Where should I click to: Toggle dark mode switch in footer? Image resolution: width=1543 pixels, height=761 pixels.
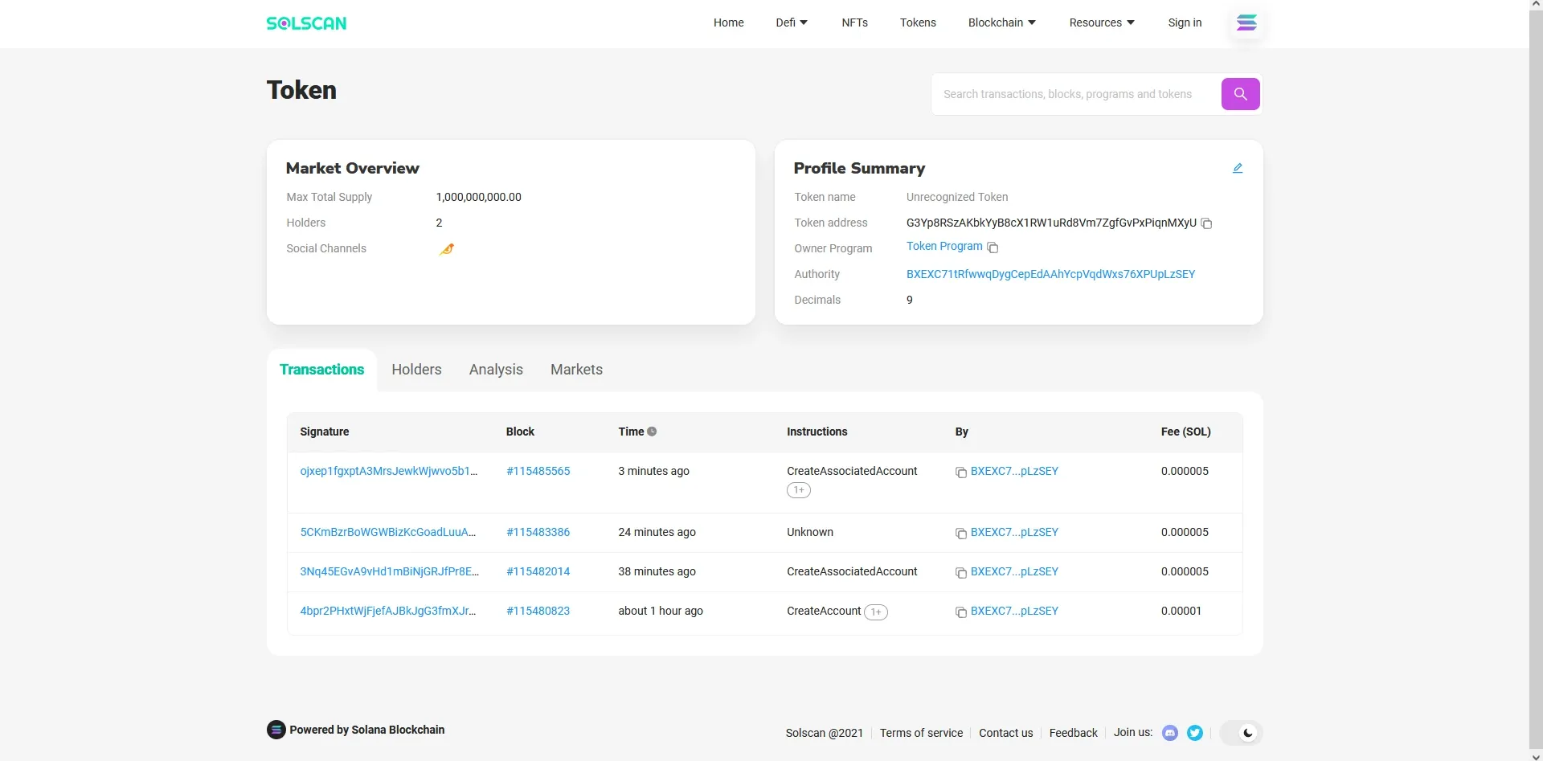[1241, 733]
